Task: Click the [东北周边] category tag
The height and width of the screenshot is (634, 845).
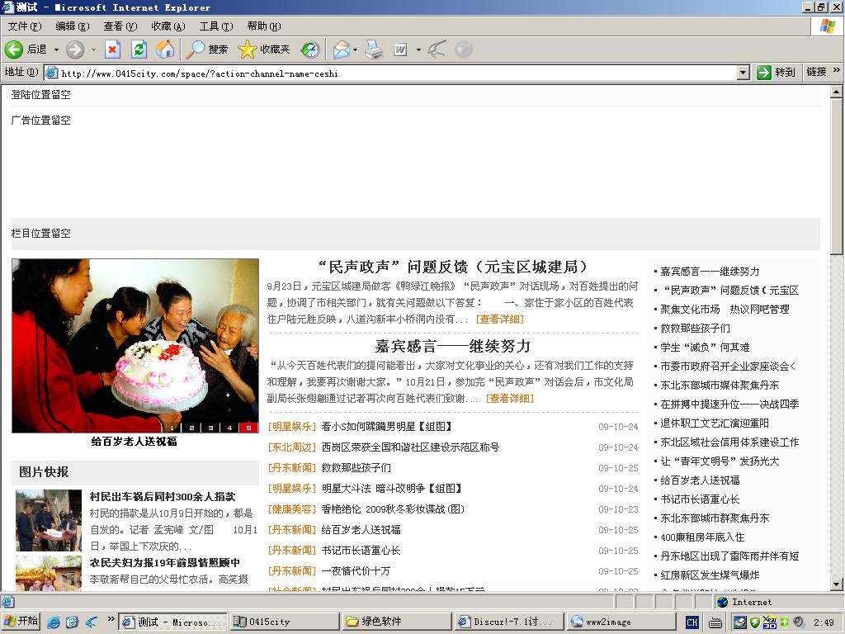Action: [292, 447]
